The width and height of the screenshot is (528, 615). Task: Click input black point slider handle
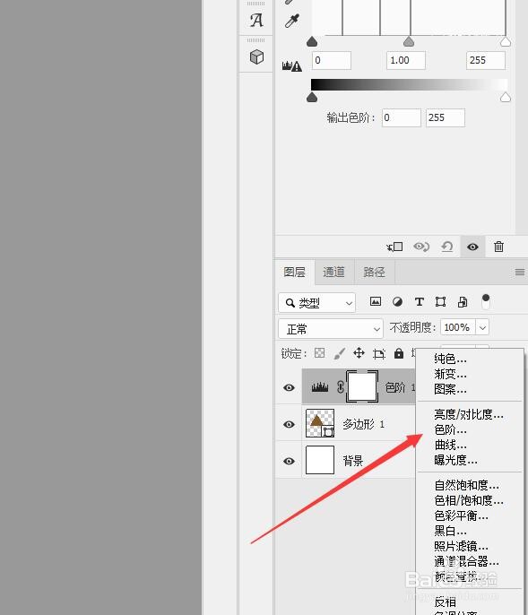click(312, 41)
